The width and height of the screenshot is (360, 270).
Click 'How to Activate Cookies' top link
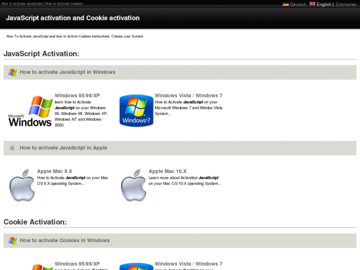(x=64, y=3)
